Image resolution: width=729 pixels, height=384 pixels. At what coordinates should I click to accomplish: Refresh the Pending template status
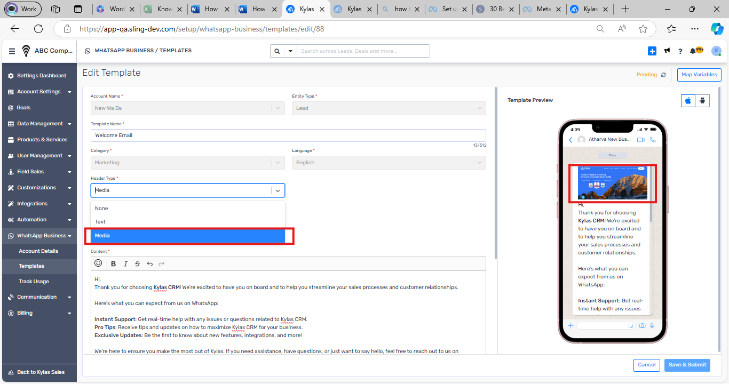[663, 75]
